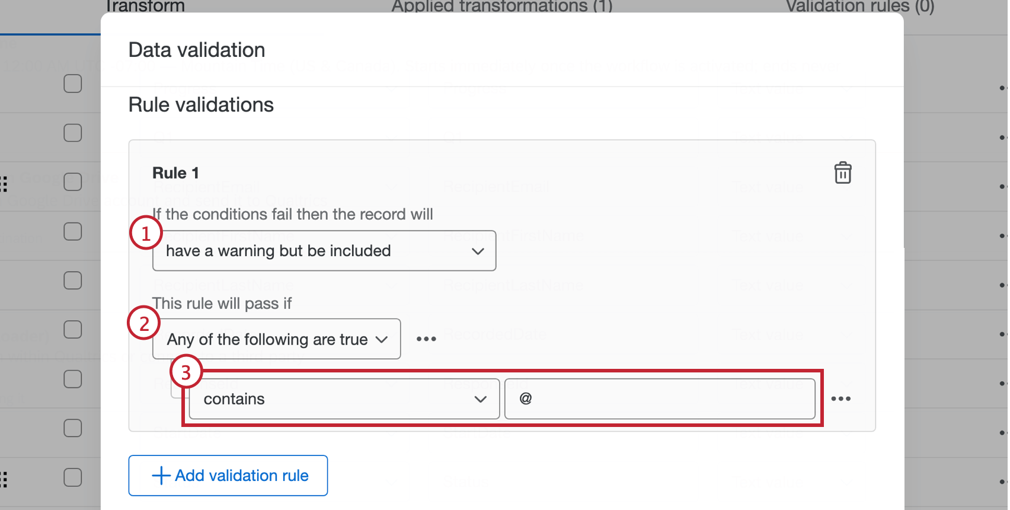Expand 'have a warning but be included' dropdown
1010x510 pixels.
[x=324, y=251]
